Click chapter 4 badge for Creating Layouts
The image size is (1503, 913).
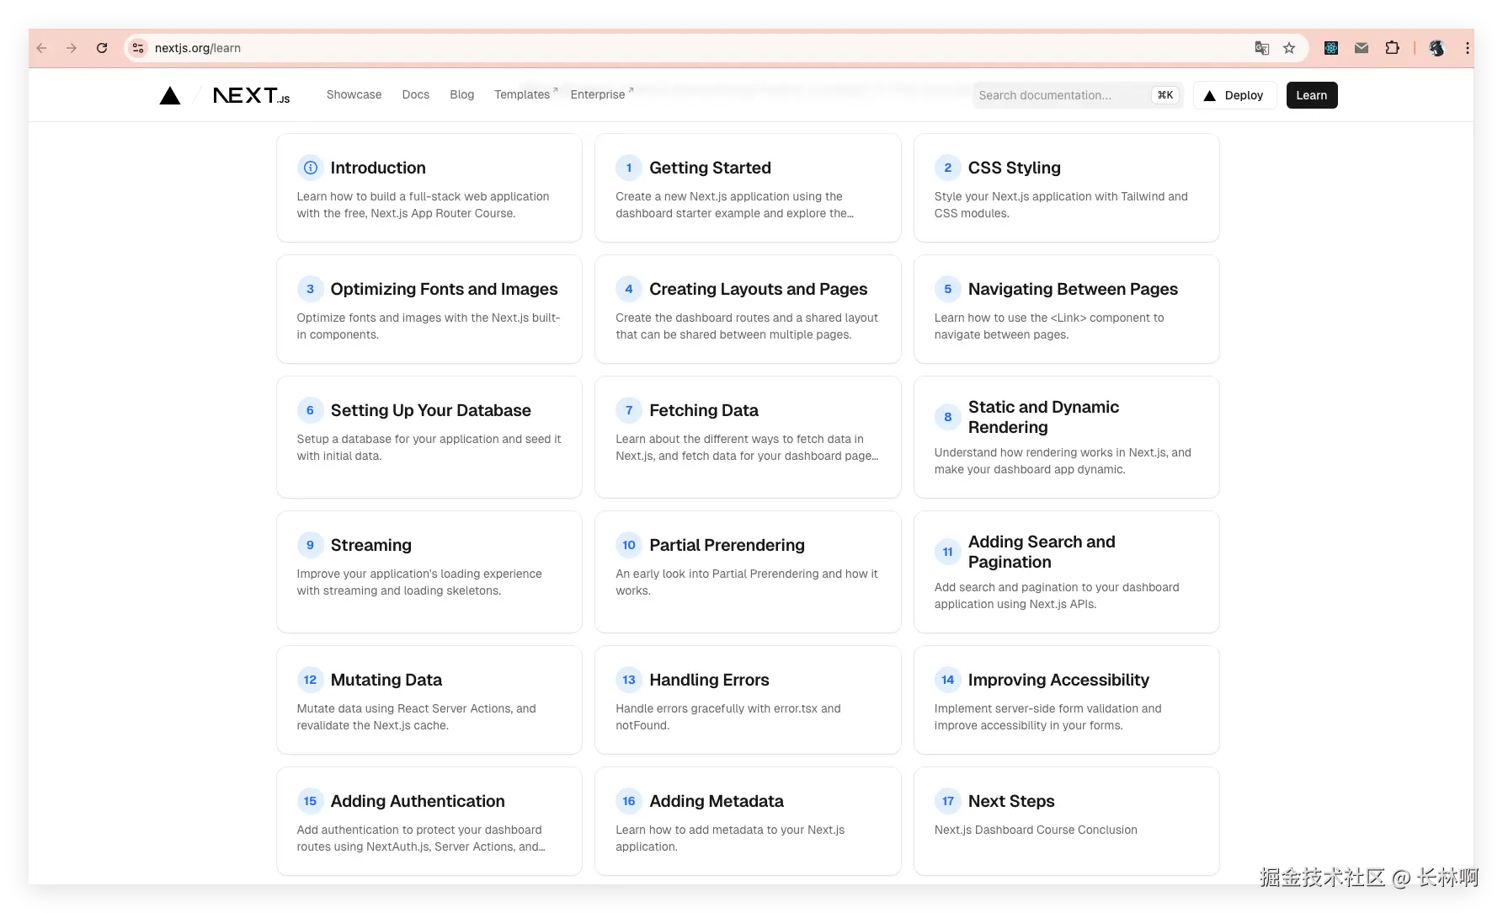click(629, 289)
